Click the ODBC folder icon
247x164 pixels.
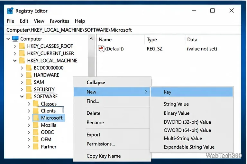[36, 132]
